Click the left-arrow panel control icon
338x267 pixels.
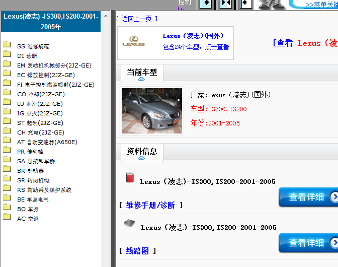(246, 4)
